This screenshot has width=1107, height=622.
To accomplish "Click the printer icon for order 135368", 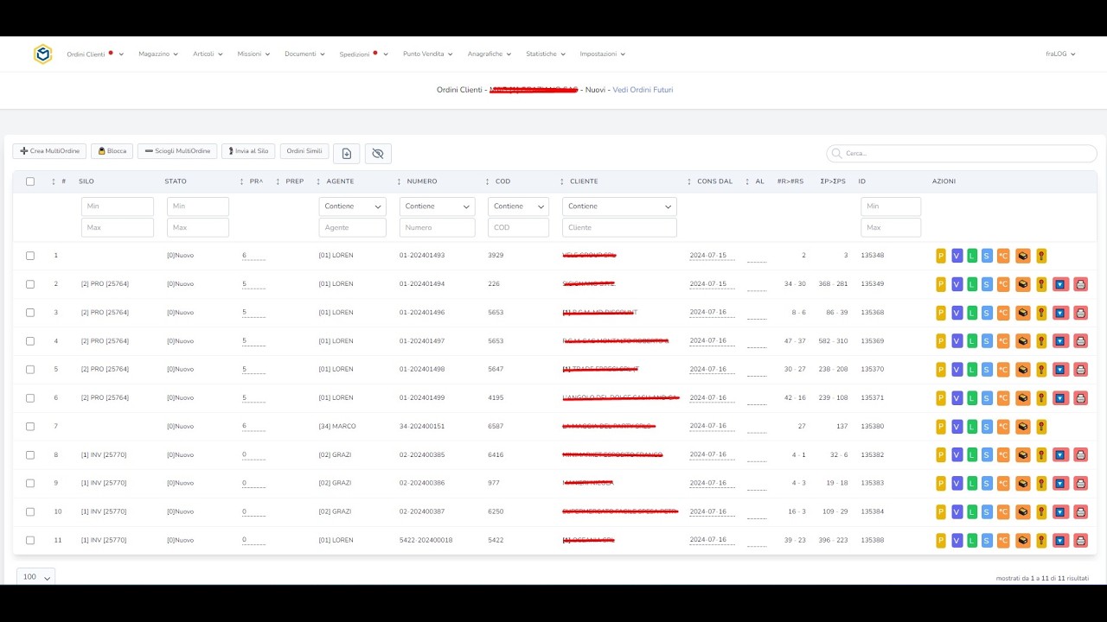I will pyautogui.click(x=1080, y=313).
